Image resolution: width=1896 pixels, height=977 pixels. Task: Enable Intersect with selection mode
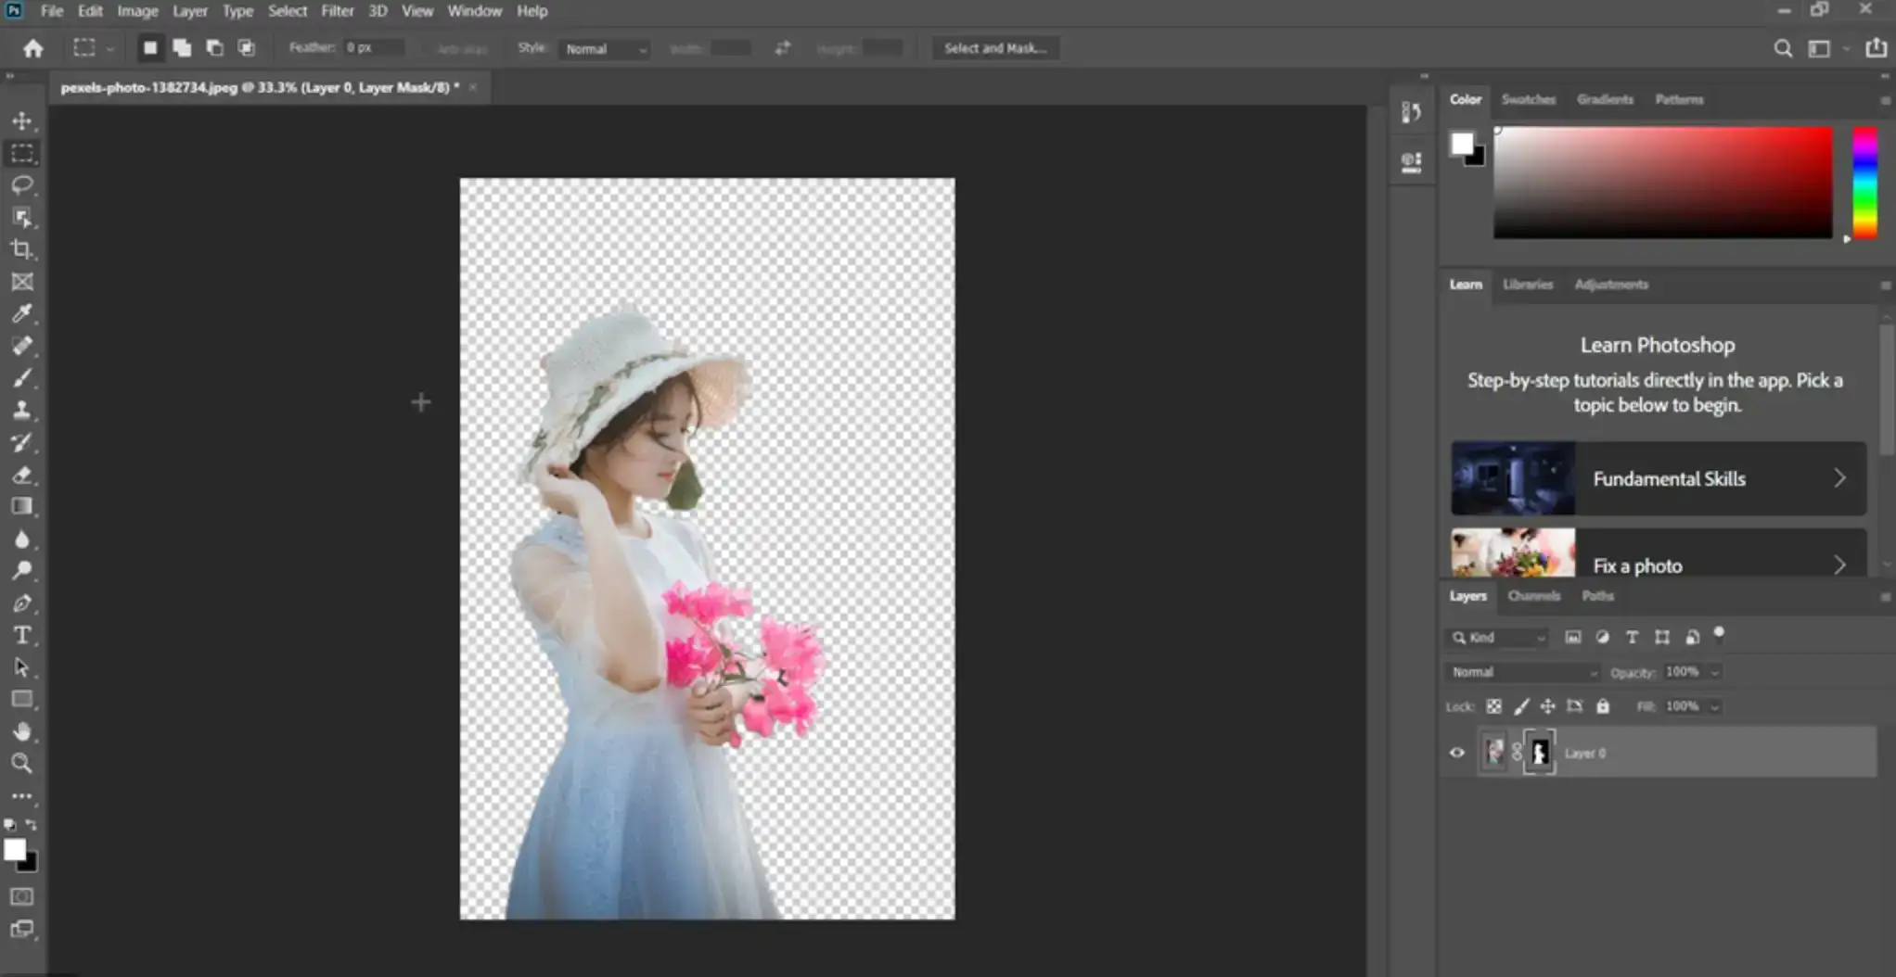247,48
